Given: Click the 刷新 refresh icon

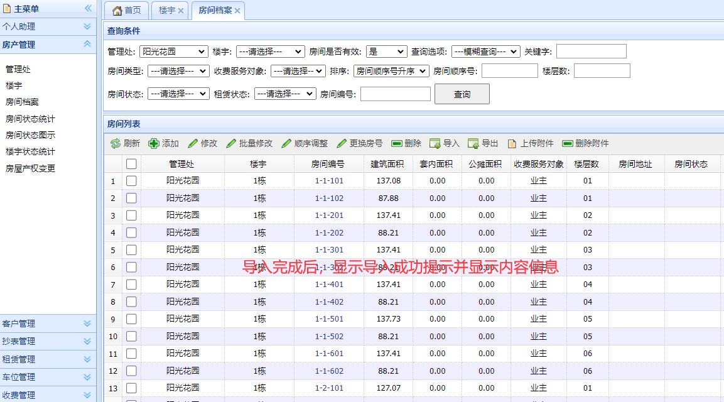Looking at the screenshot, I should [116, 144].
